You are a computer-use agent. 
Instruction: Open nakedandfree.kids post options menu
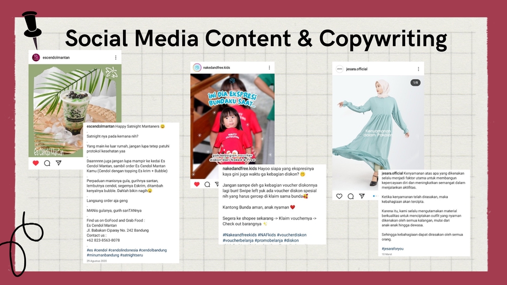click(269, 68)
